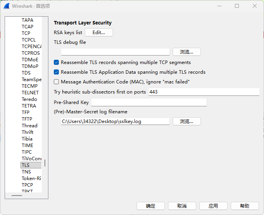Select Thrift in the protocol list
264x215 pixels.
click(27, 132)
